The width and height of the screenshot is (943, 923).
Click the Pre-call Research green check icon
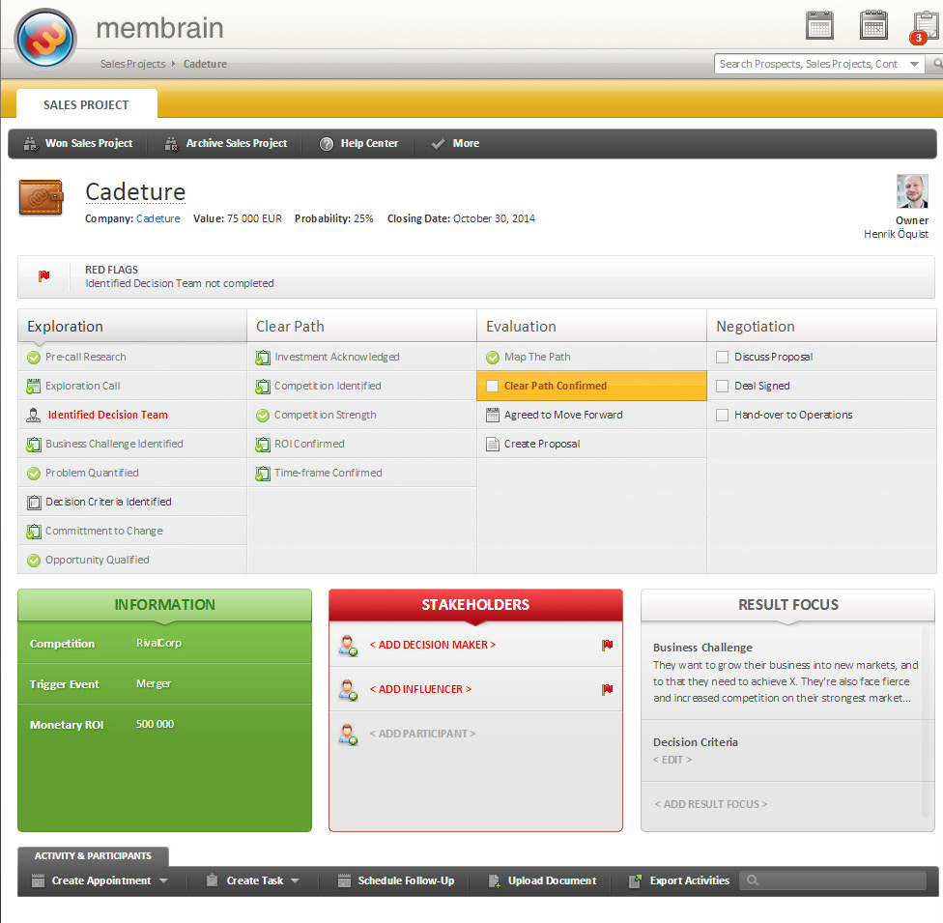click(x=34, y=358)
